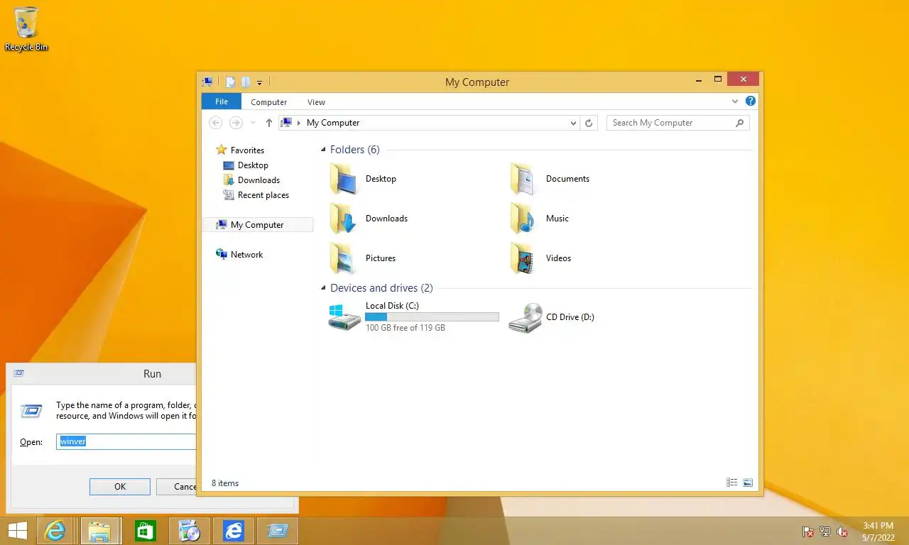Collapse the Folders (6) group
The height and width of the screenshot is (545, 909).
[323, 150]
